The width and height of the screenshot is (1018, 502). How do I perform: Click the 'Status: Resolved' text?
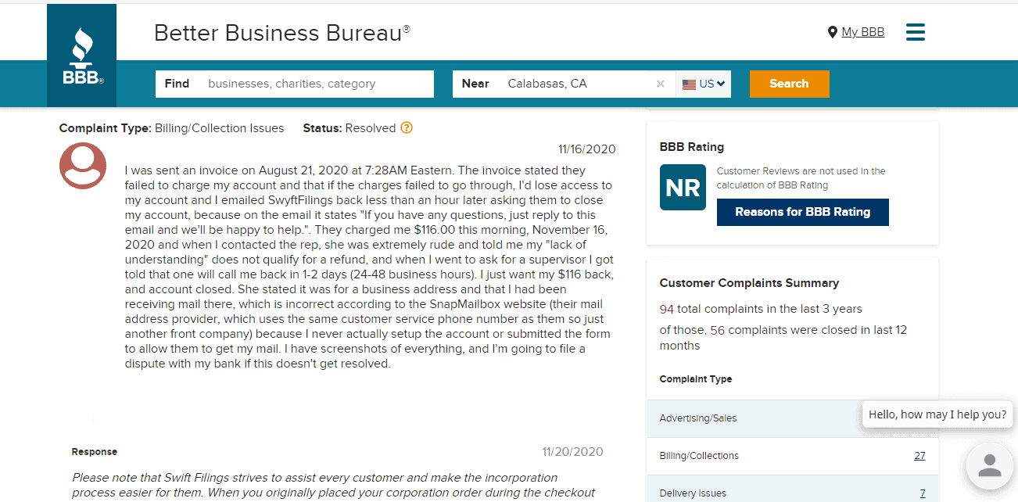tap(349, 128)
